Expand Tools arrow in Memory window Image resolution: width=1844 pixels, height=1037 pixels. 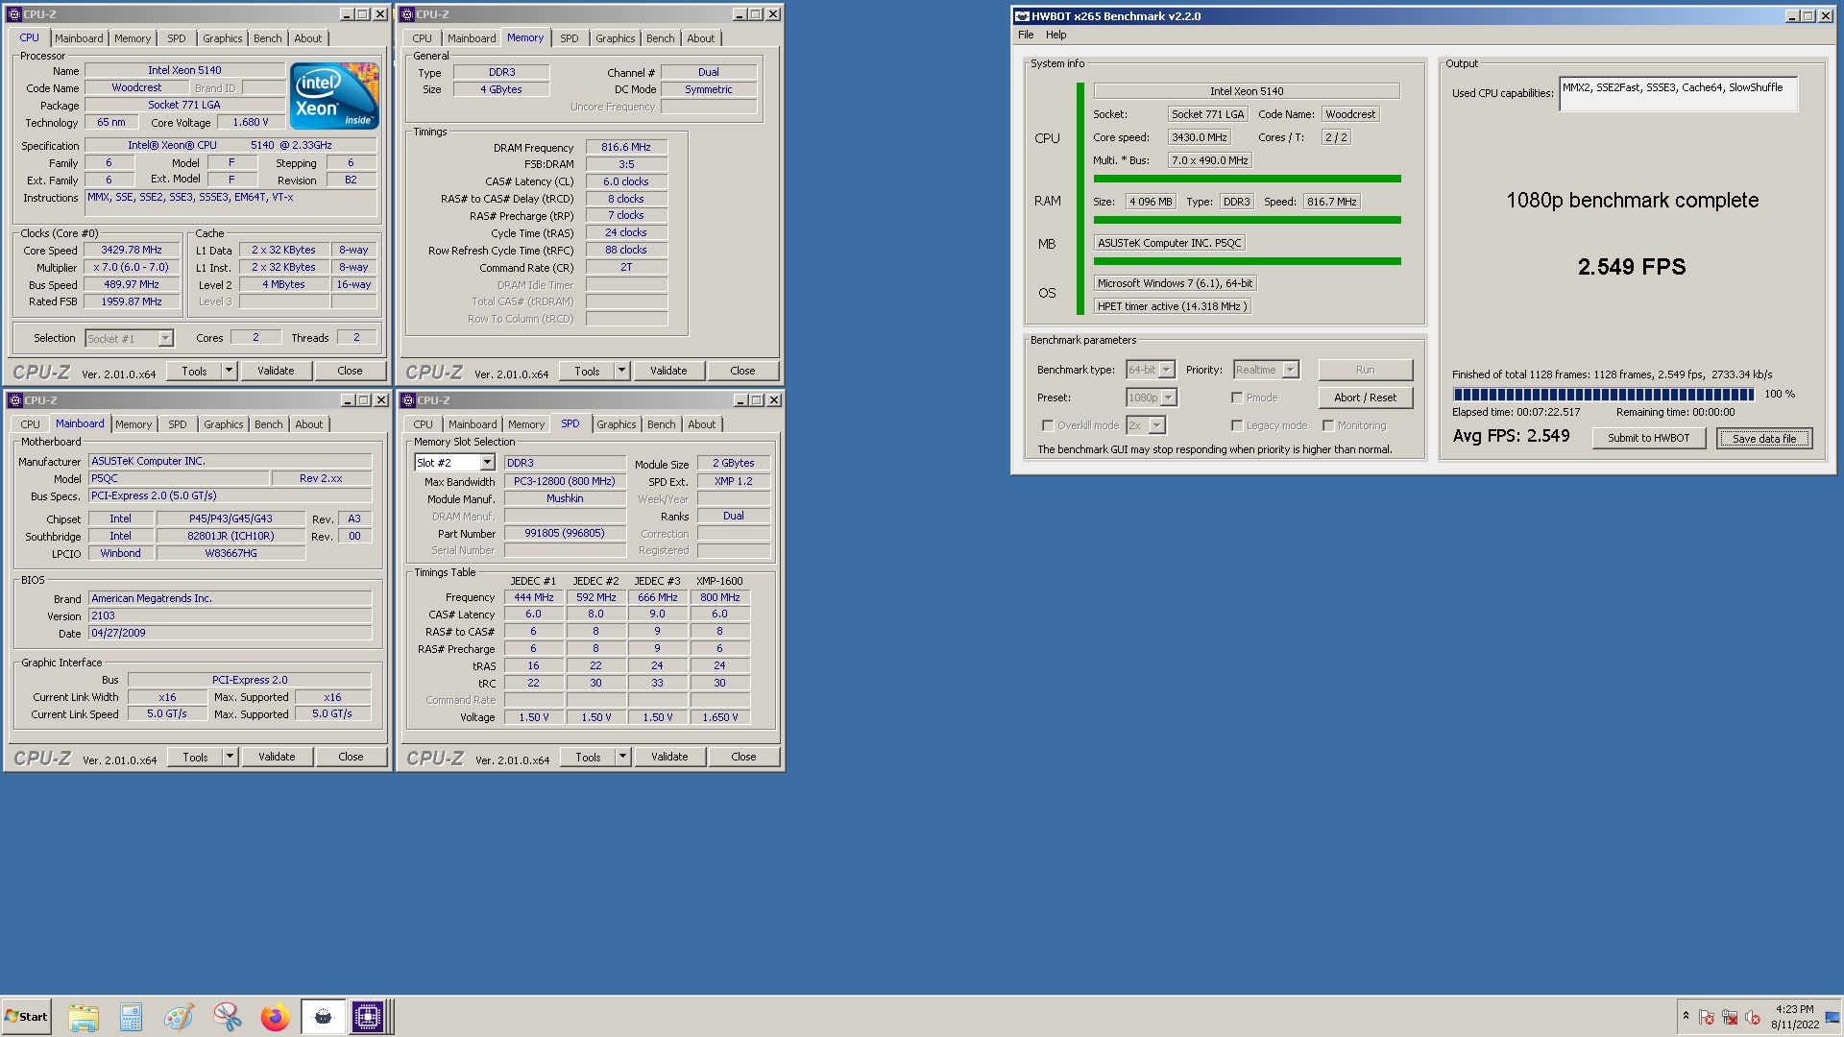(621, 371)
